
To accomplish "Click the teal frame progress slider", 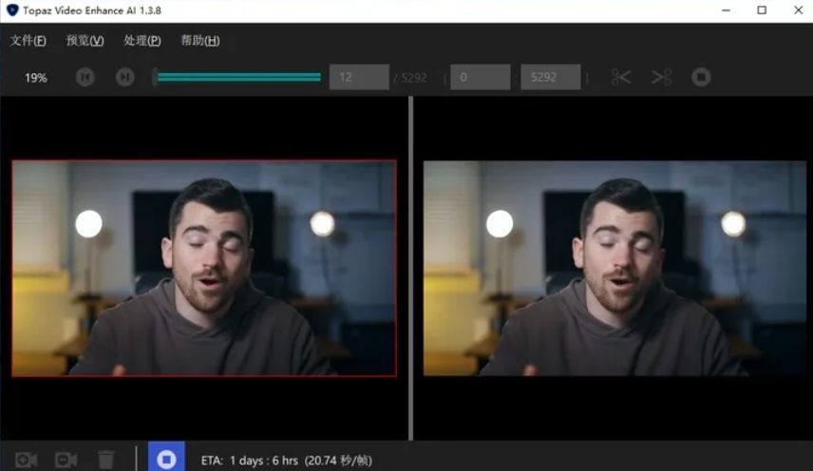I will click(237, 77).
